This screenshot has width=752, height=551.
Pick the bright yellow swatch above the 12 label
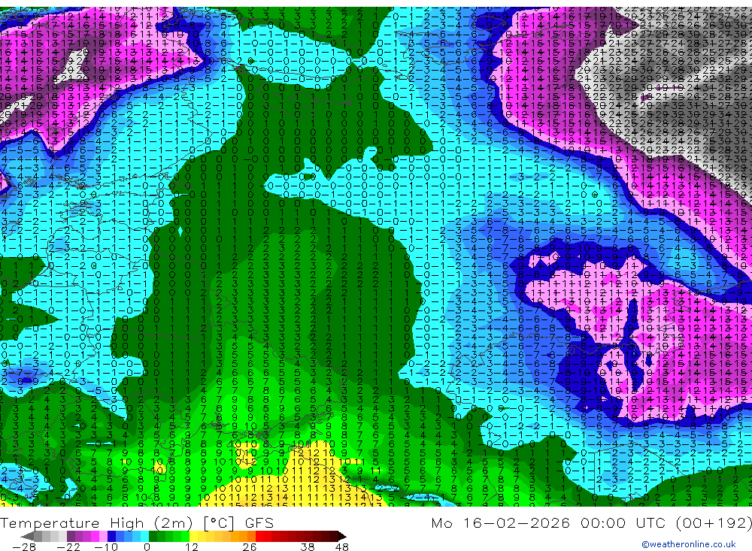click(194, 536)
